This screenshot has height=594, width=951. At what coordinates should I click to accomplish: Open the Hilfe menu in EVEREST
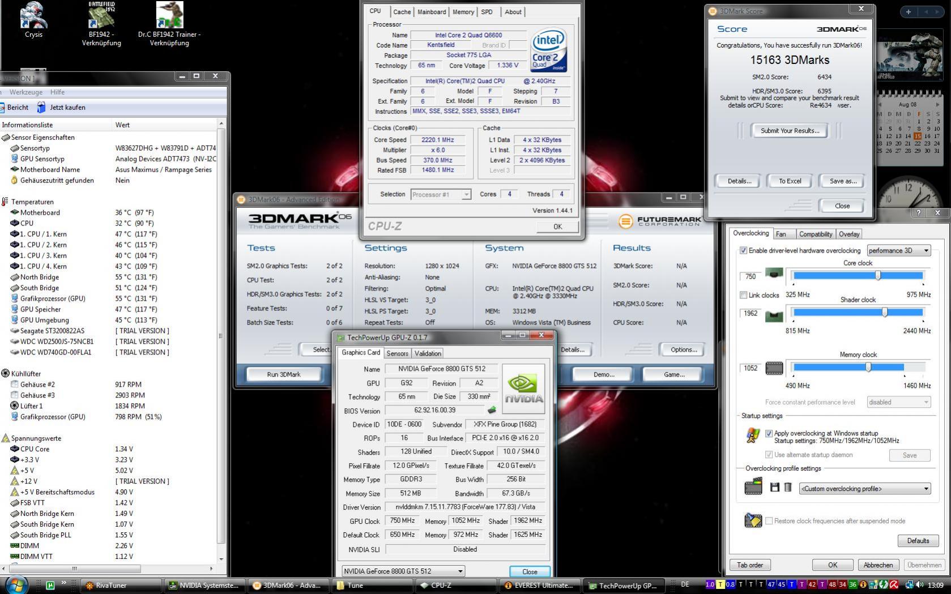click(57, 92)
